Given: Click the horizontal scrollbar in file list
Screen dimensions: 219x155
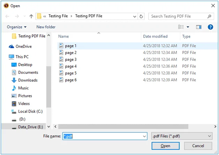Looking at the screenshot, I should click(123, 126).
